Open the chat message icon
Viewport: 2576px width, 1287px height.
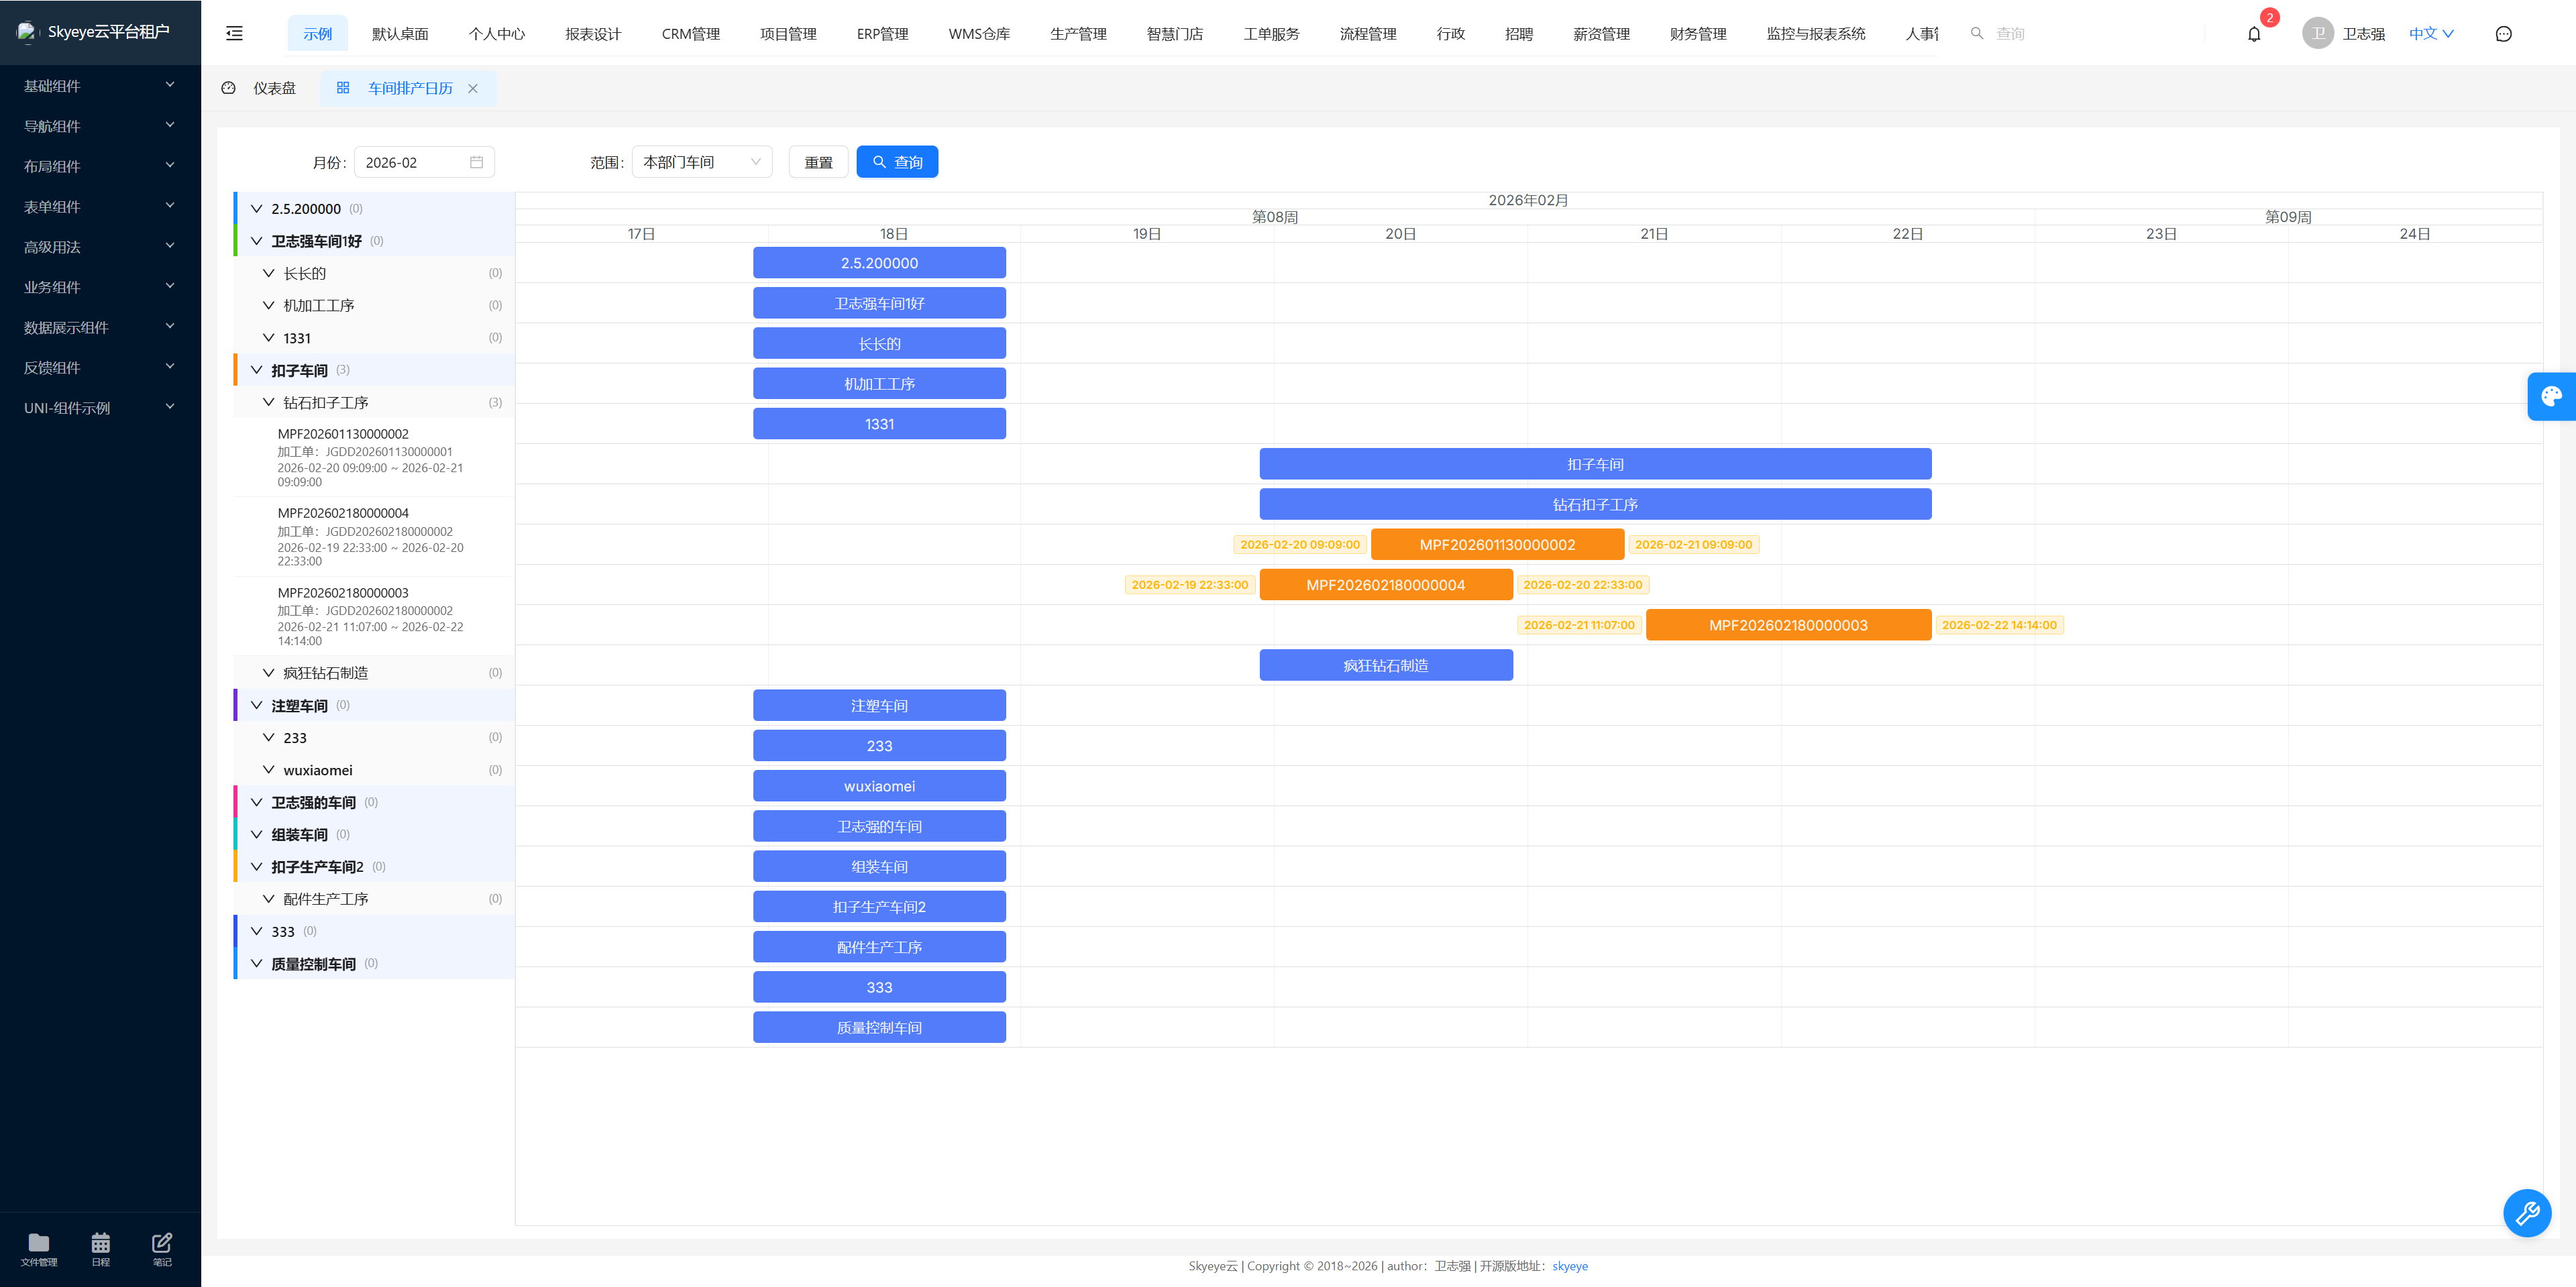tap(2503, 34)
